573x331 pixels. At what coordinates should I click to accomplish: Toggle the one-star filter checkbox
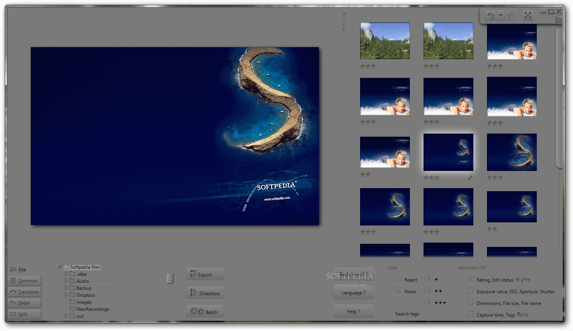click(x=428, y=279)
